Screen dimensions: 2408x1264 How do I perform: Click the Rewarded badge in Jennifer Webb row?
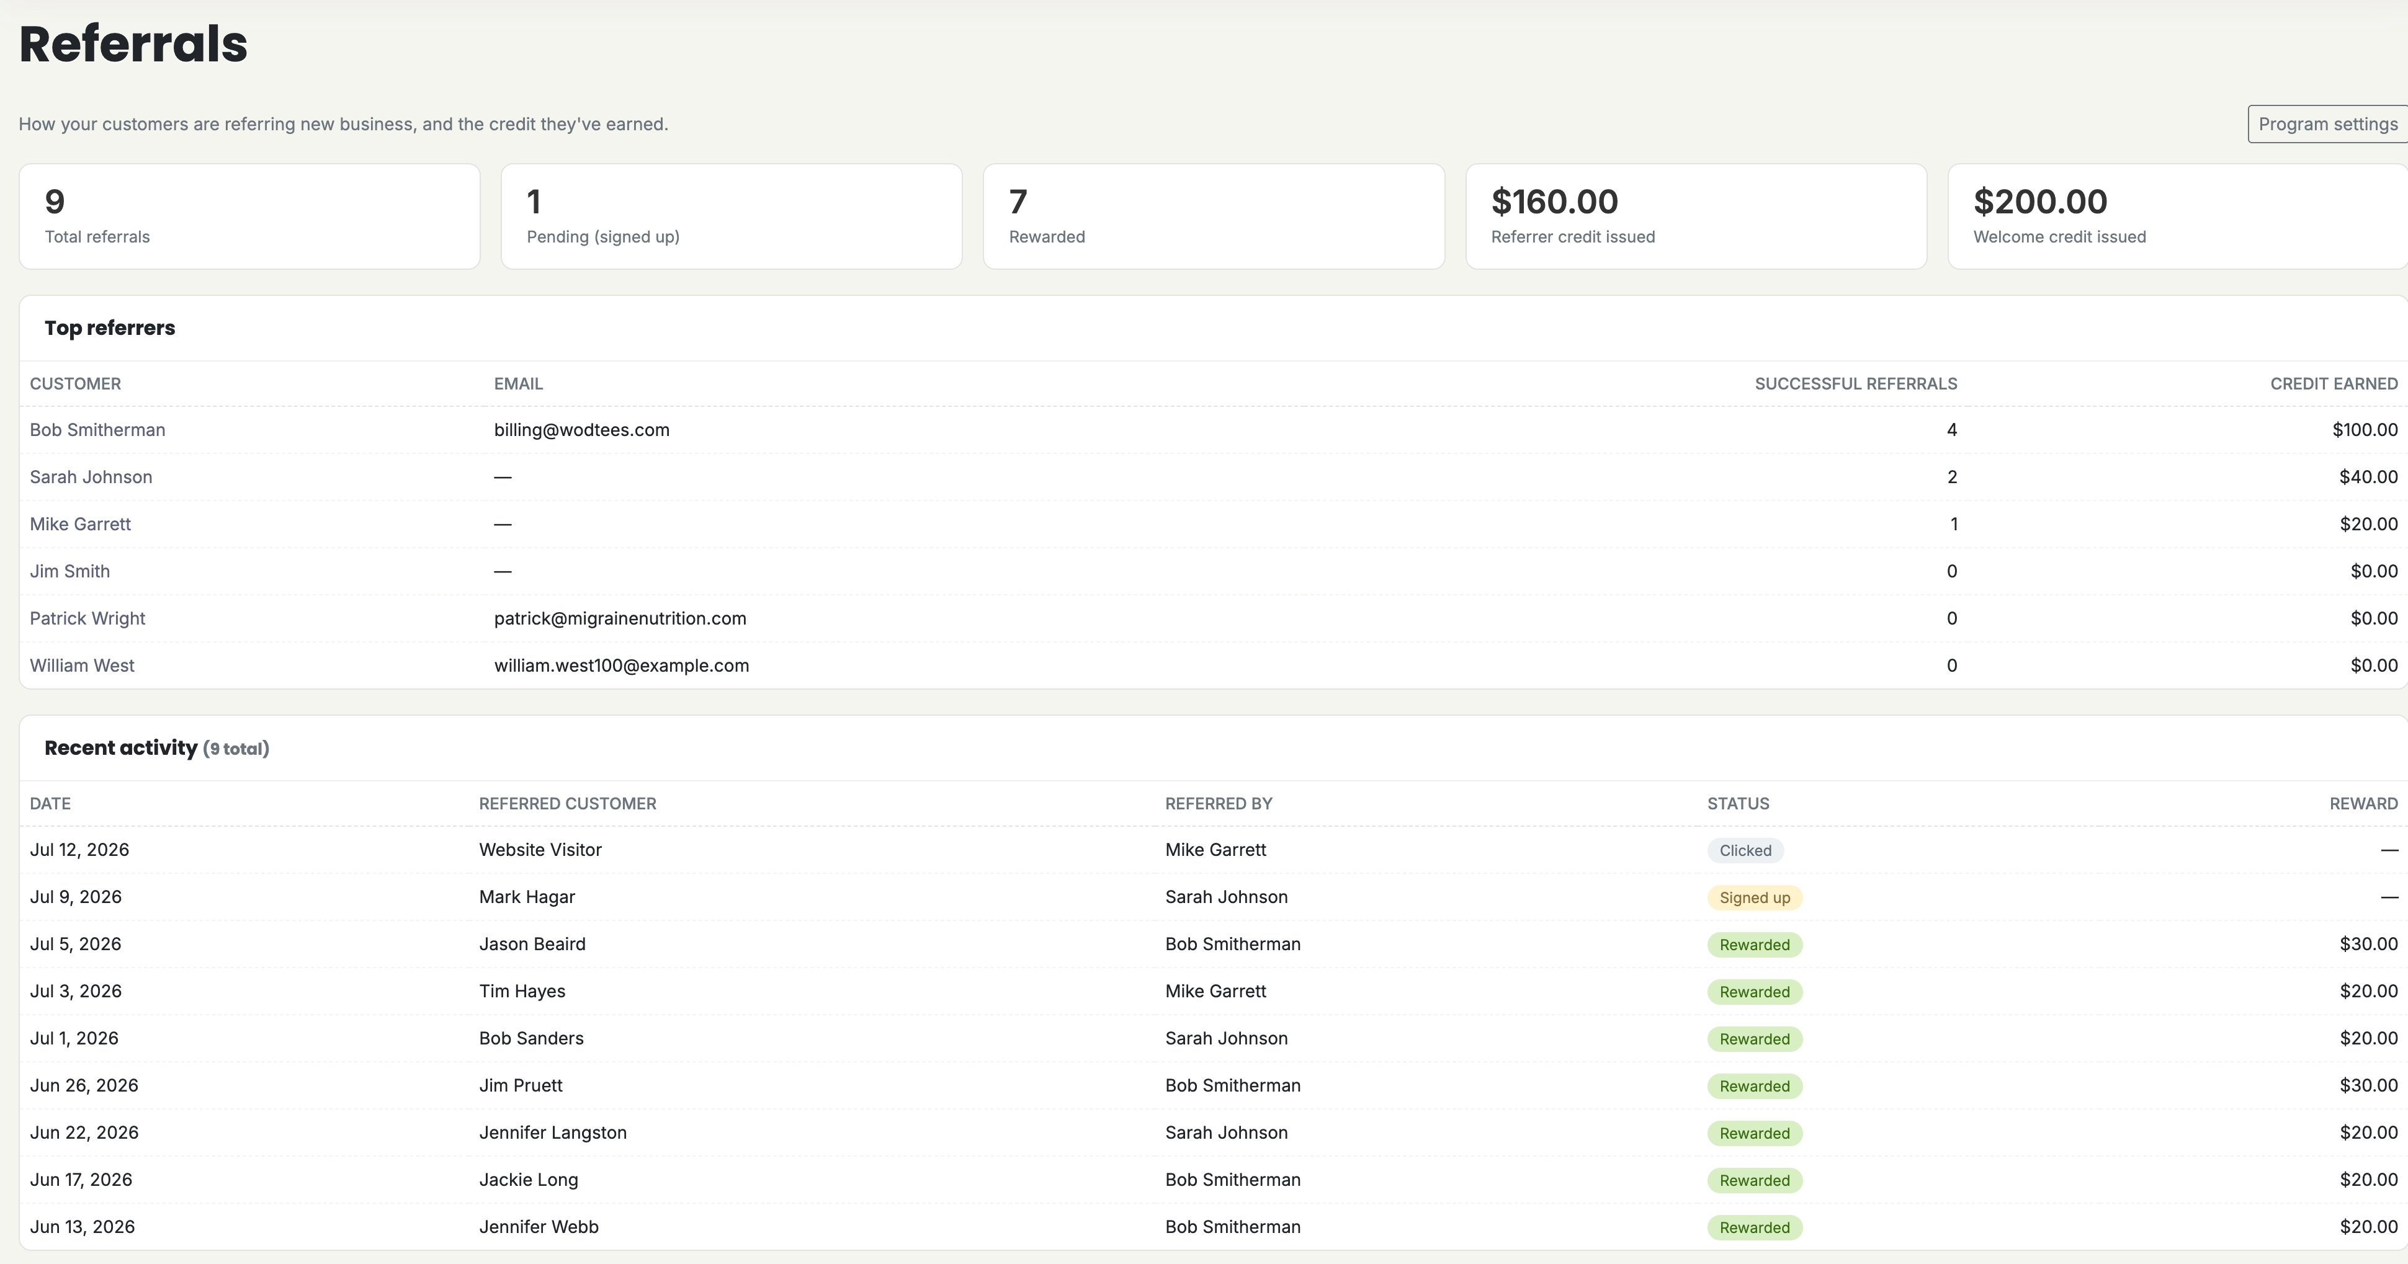(x=1755, y=1227)
